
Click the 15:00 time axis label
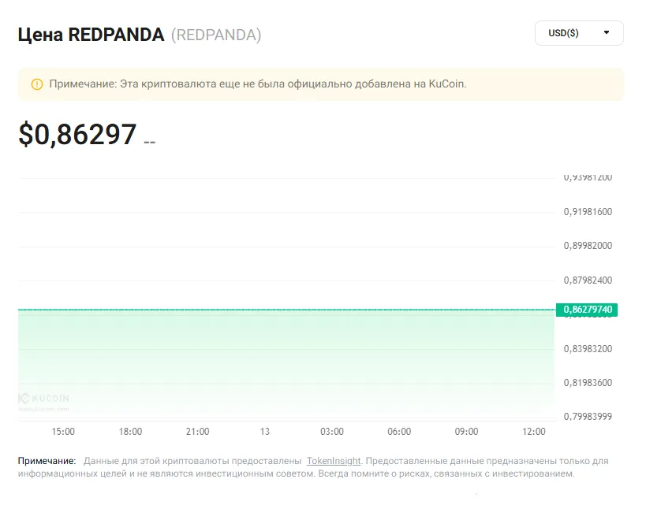(63, 432)
